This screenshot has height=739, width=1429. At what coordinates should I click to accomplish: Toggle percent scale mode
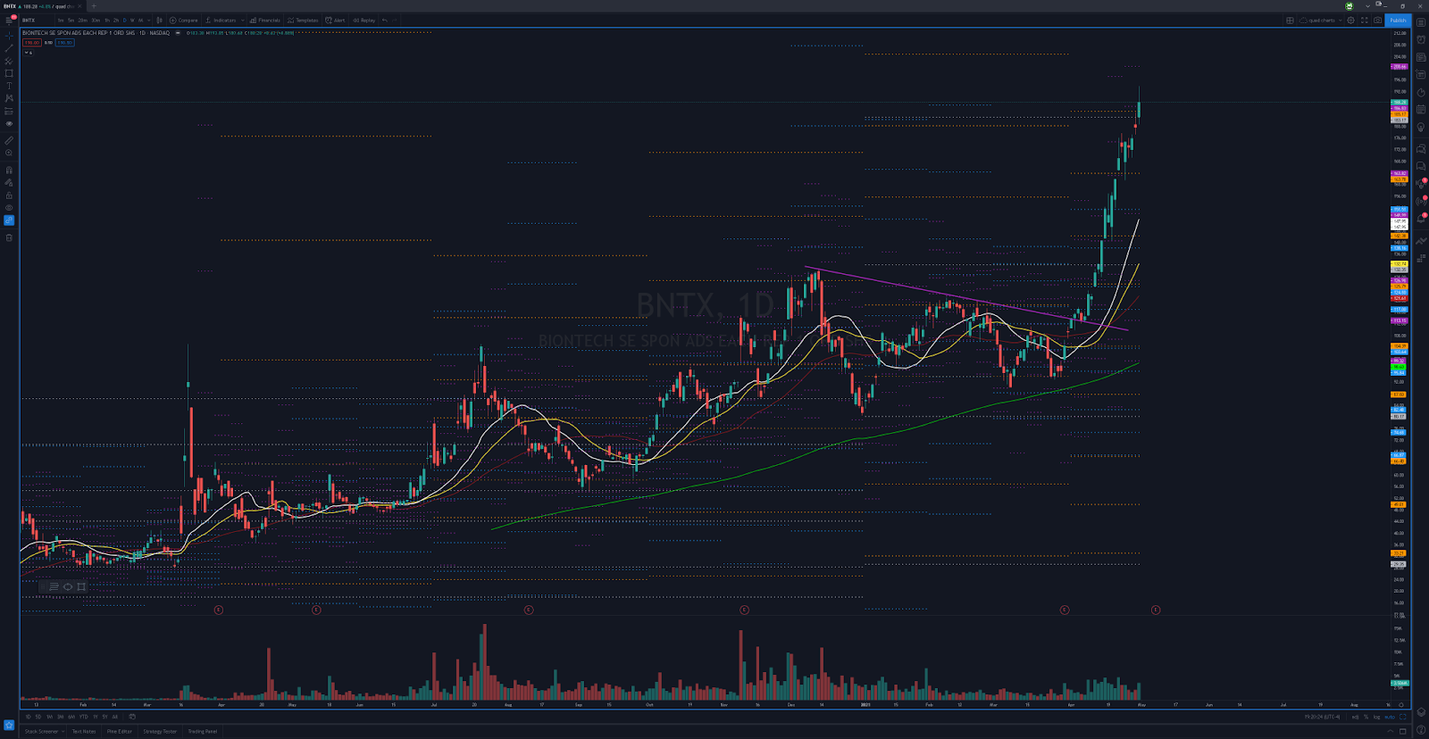(x=1366, y=717)
